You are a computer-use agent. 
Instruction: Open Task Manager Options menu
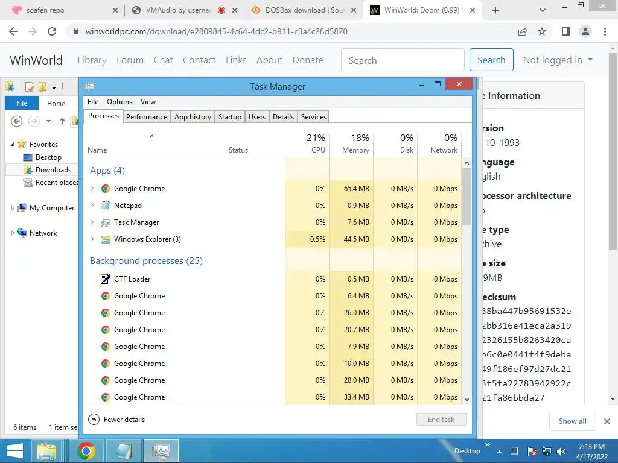[x=119, y=102]
